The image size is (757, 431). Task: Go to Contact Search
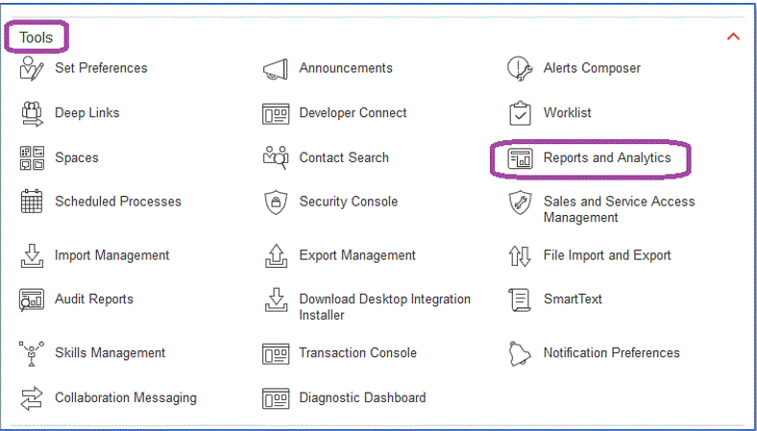pos(344,157)
